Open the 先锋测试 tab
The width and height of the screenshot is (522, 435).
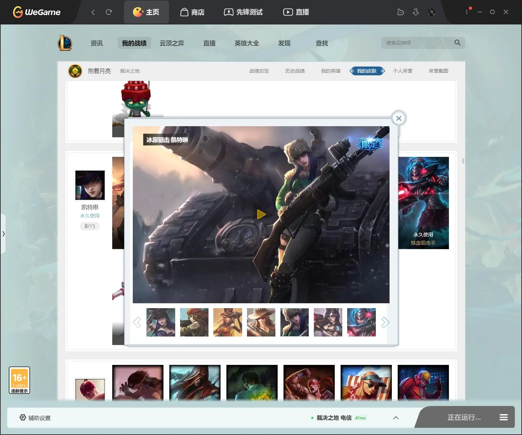pyautogui.click(x=243, y=12)
